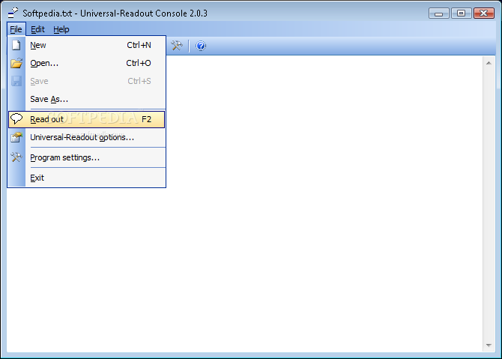Select Save As... menu entry
502x359 pixels.
point(86,99)
